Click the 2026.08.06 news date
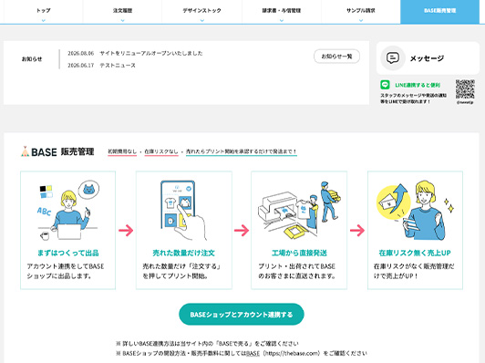This screenshot has width=485, height=363. coord(81,53)
